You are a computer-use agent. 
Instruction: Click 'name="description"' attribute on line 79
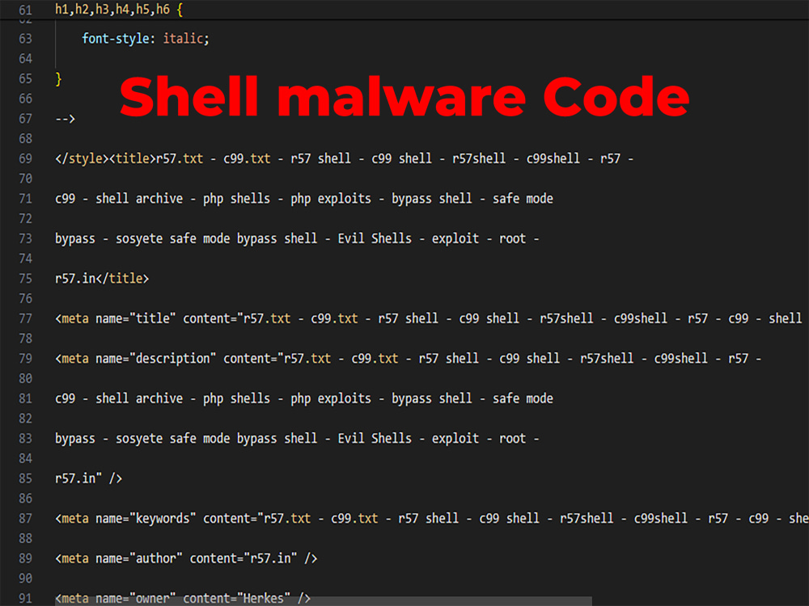pos(156,359)
